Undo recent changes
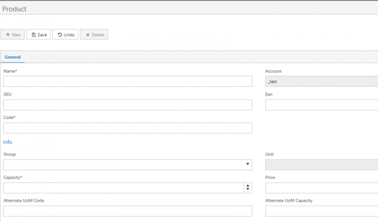Screen dimensions: 378x222 pos(65,34)
